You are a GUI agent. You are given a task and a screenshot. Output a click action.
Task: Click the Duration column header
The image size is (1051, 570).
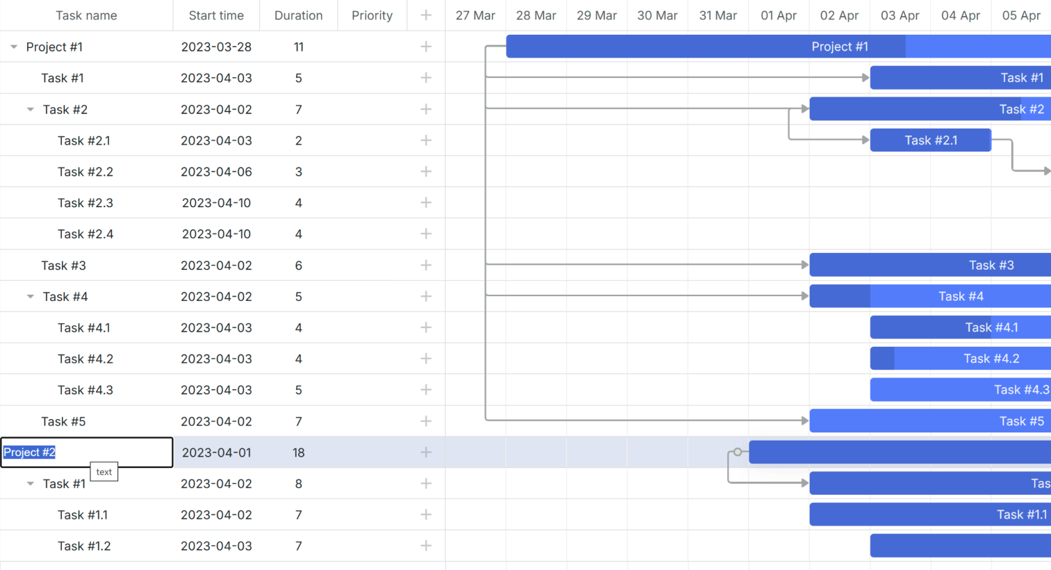point(298,15)
